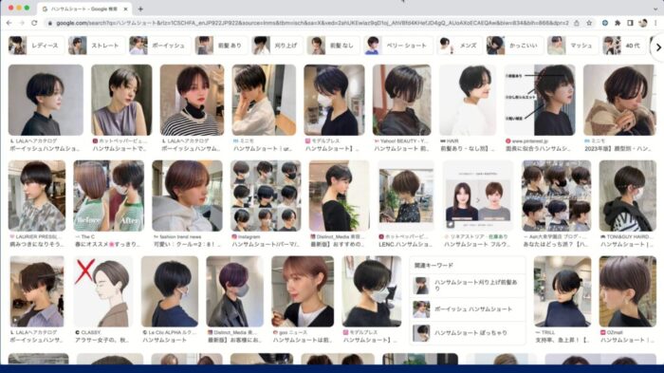Open the 支持率、急上昇 result title

[563, 340]
